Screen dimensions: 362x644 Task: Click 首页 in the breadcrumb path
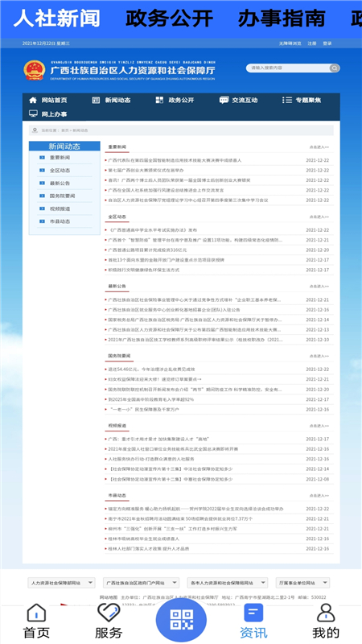click(x=64, y=130)
